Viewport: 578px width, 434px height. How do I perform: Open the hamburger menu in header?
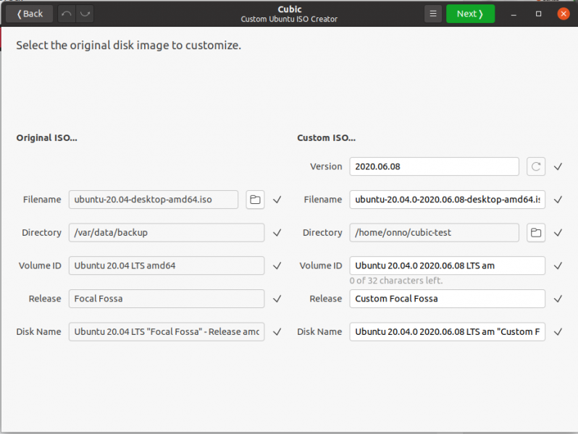point(432,14)
